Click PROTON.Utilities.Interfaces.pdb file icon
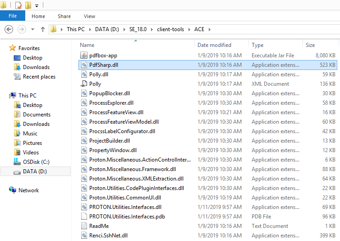Image resolution: width=340 pixels, height=241 pixels. click(84, 217)
